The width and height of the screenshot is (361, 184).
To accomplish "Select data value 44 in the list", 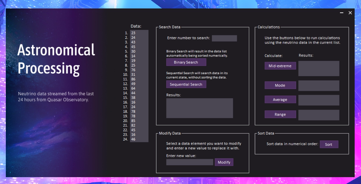I will click(x=139, y=93).
